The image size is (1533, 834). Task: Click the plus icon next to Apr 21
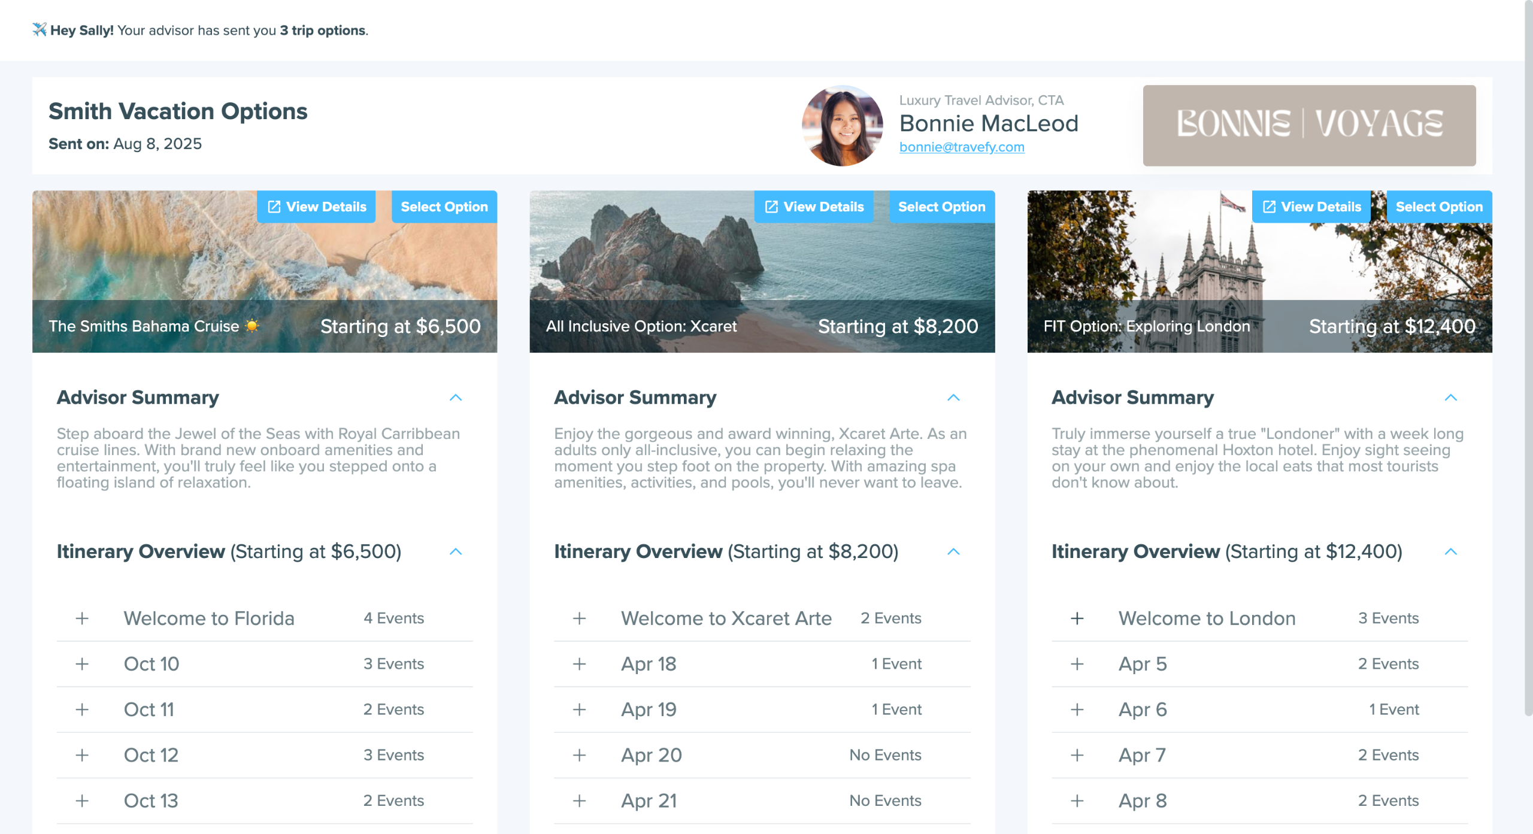click(579, 800)
